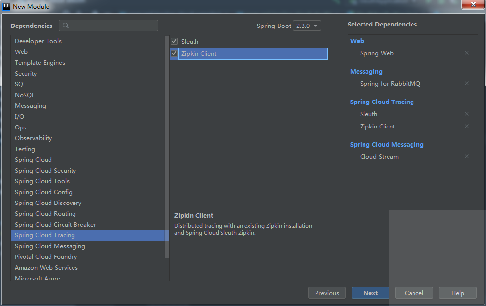486x306 pixels.
Task: Click the search magnifier icon
Action: click(66, 25)
